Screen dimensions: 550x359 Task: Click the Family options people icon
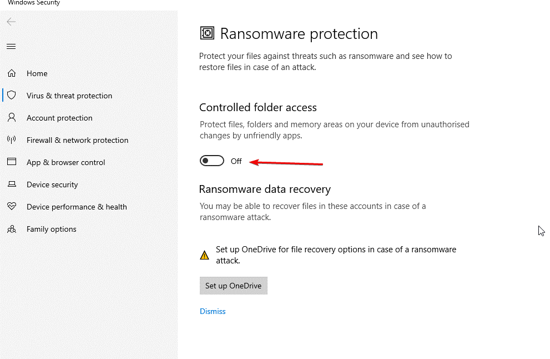pyautogui.click(x=12, y=228)
